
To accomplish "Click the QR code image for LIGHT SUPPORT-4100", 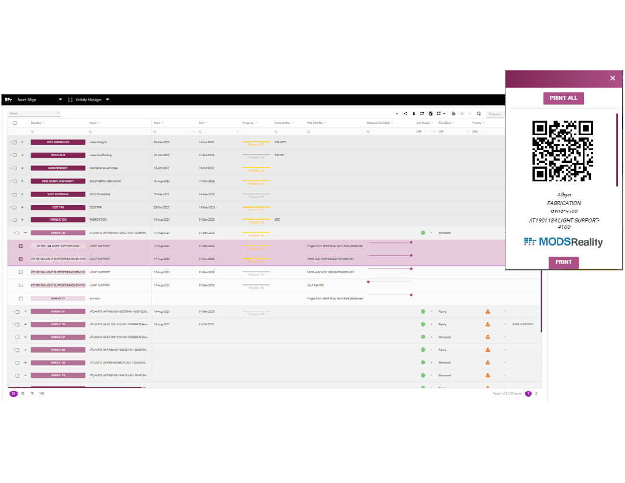I will 563,151.
